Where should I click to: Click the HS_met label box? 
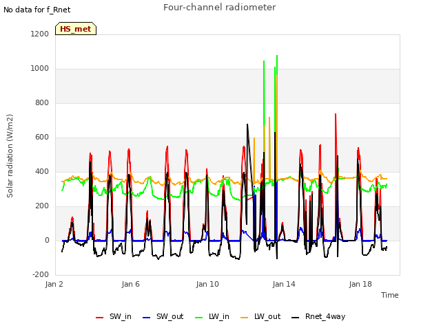click(x=76, y=29)
